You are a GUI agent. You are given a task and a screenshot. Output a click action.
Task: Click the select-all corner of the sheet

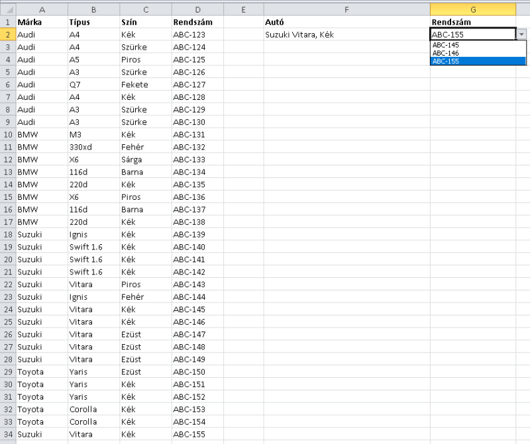click(8, 9)
